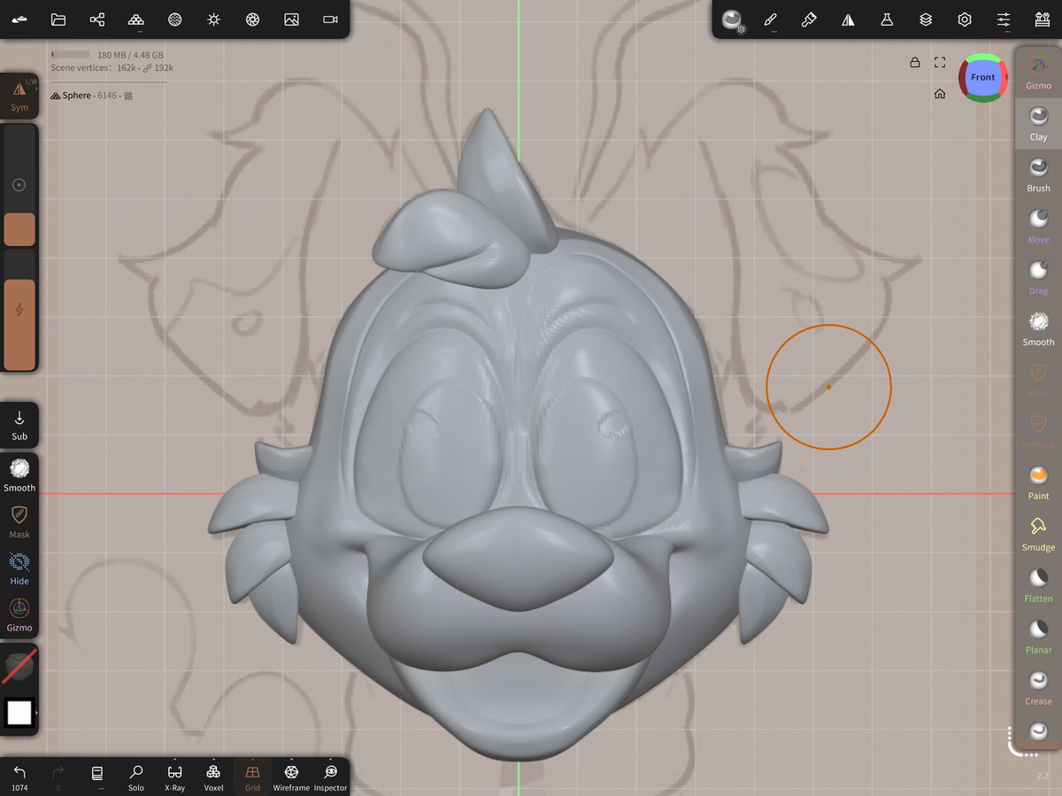Toggle Sym symmetry button
The width and height of the screenshot is (1062, 796).
click(x=19, y=96)
